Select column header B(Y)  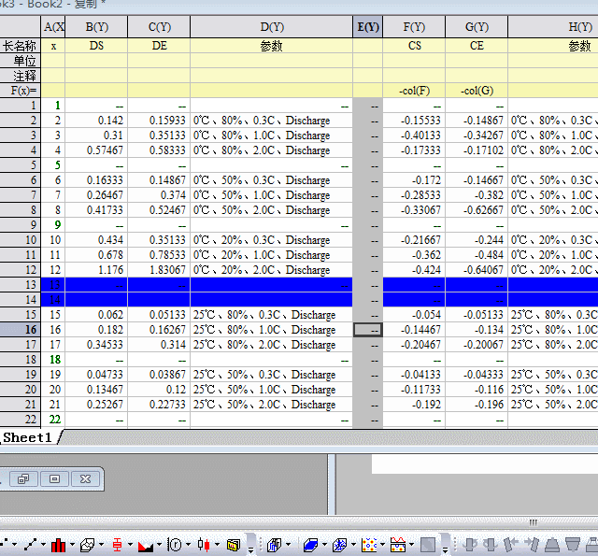(96, 27)
